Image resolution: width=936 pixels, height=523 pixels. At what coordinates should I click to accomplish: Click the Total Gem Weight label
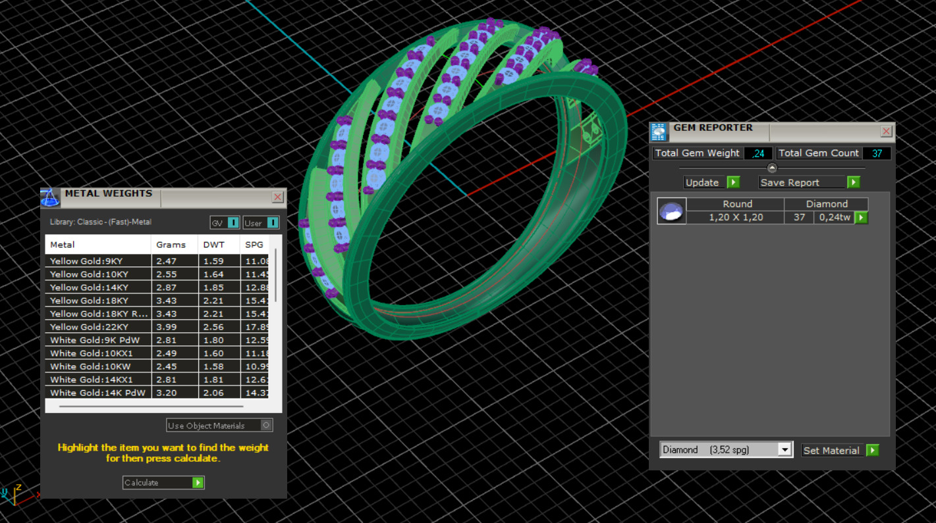698,153
